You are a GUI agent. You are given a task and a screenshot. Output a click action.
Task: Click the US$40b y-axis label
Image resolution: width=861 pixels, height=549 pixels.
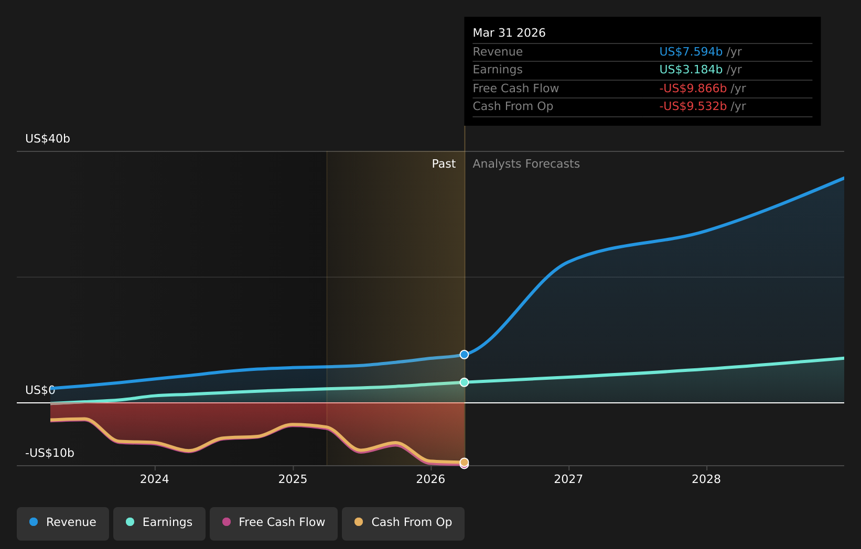click(x=48, y=139)
